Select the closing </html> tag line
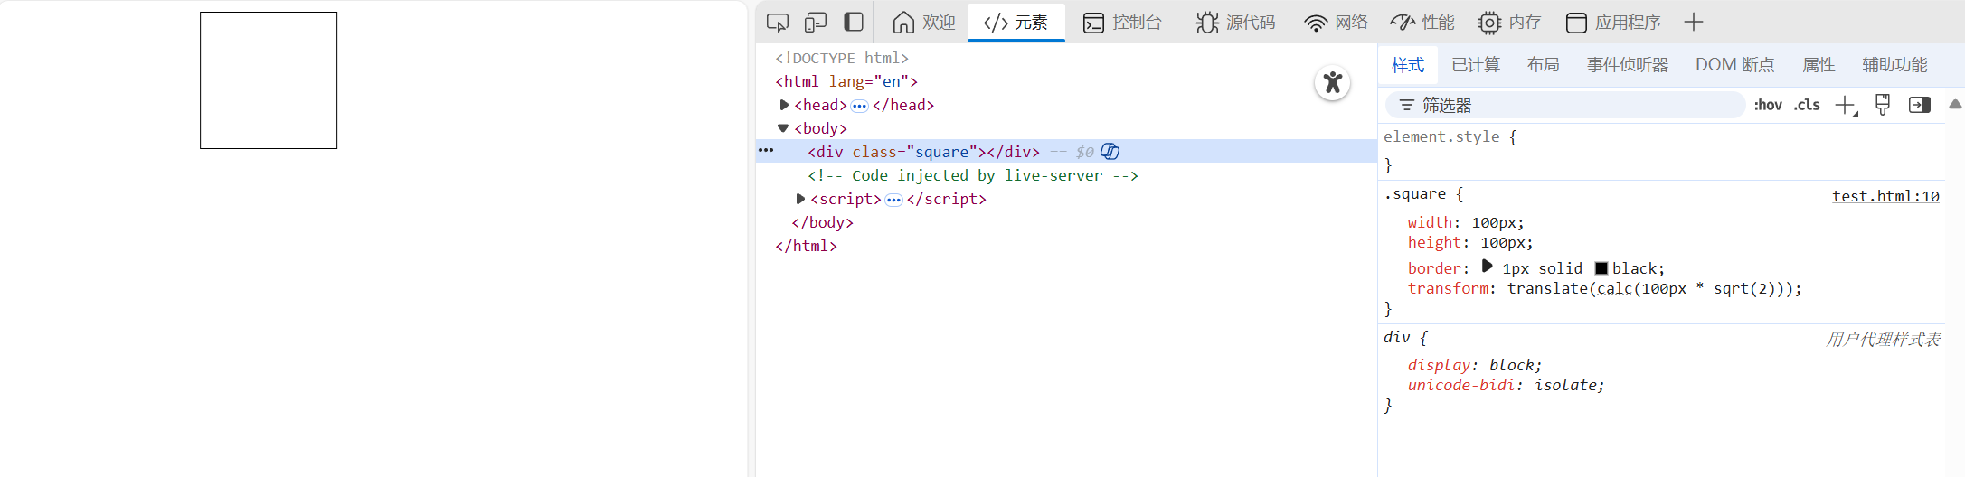This screenshot has width=1965, height=477. (x=806, y=246)
